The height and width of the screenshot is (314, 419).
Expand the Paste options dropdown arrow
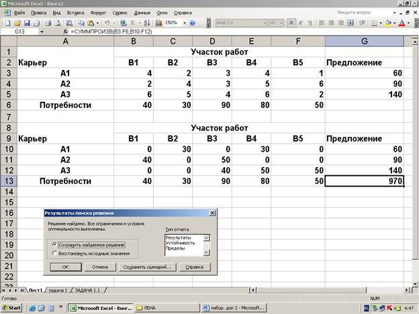[97, 23]
